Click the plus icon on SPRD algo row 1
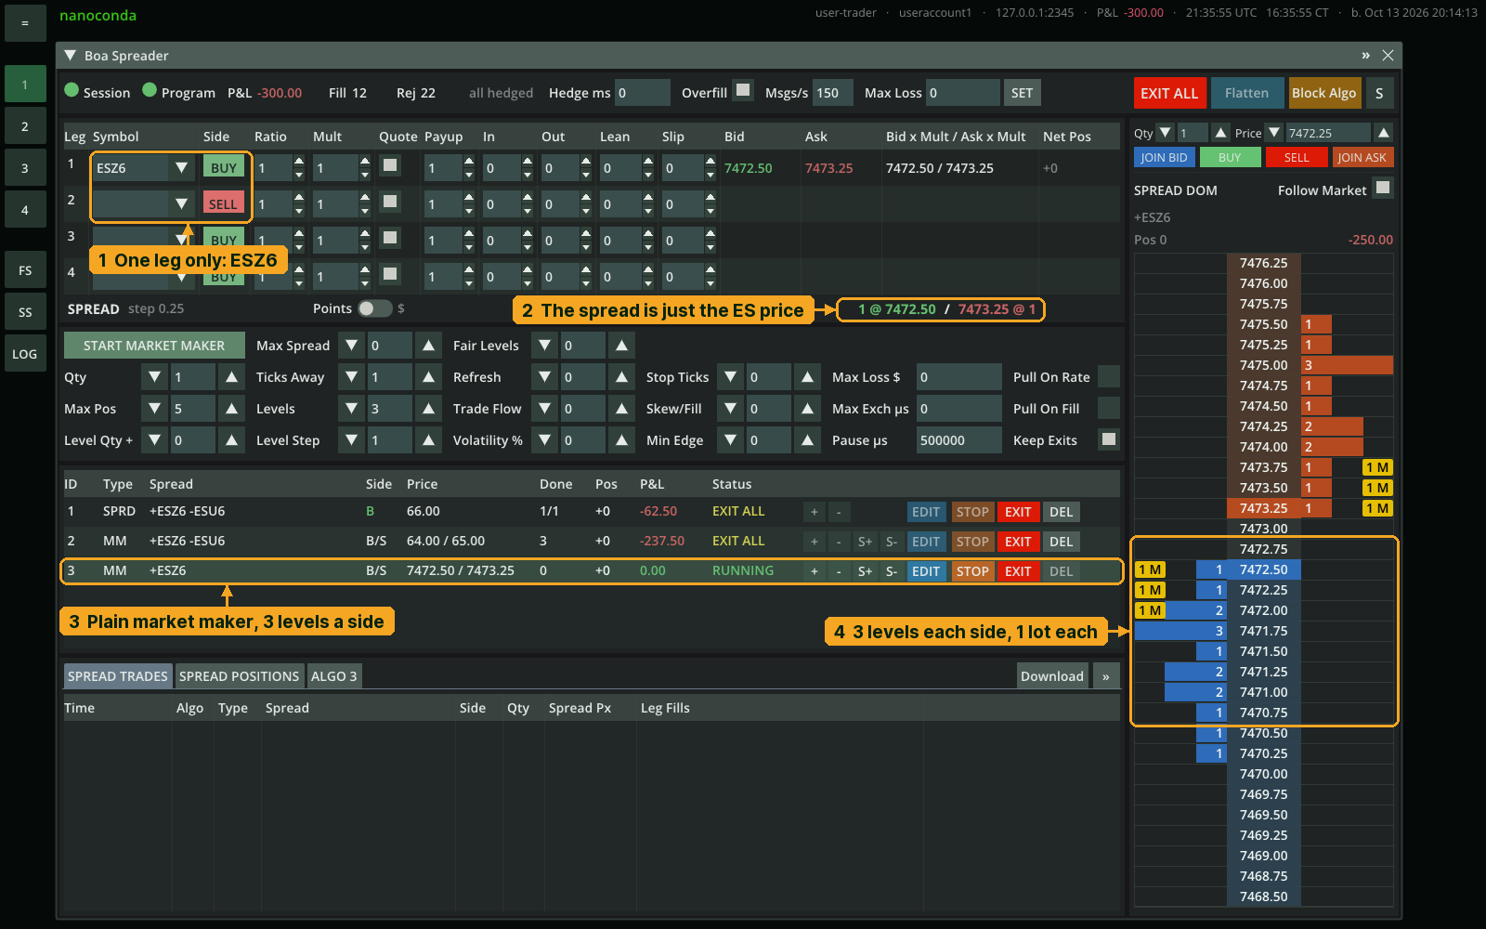The height and width of the screenshot is (929, 1486). click(814, 512)
